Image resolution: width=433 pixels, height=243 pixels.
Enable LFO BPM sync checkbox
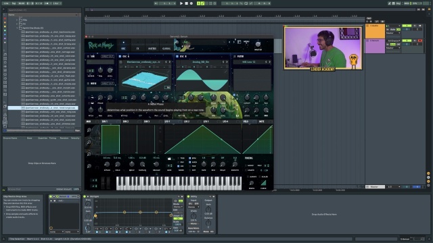pos(190,158)
